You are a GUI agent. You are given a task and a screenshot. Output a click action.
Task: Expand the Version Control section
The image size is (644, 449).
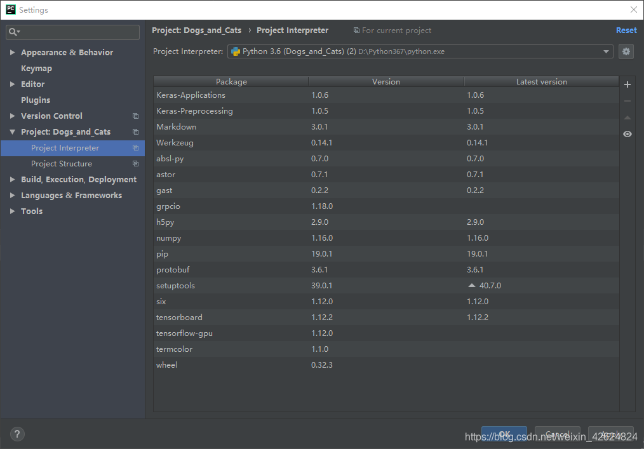(x=12, y=116)
